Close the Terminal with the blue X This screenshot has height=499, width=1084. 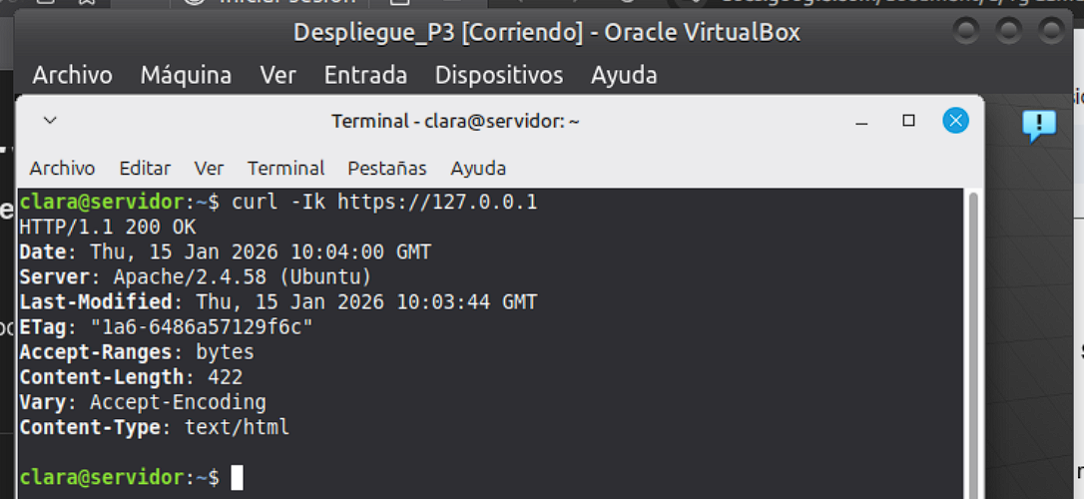955,121
